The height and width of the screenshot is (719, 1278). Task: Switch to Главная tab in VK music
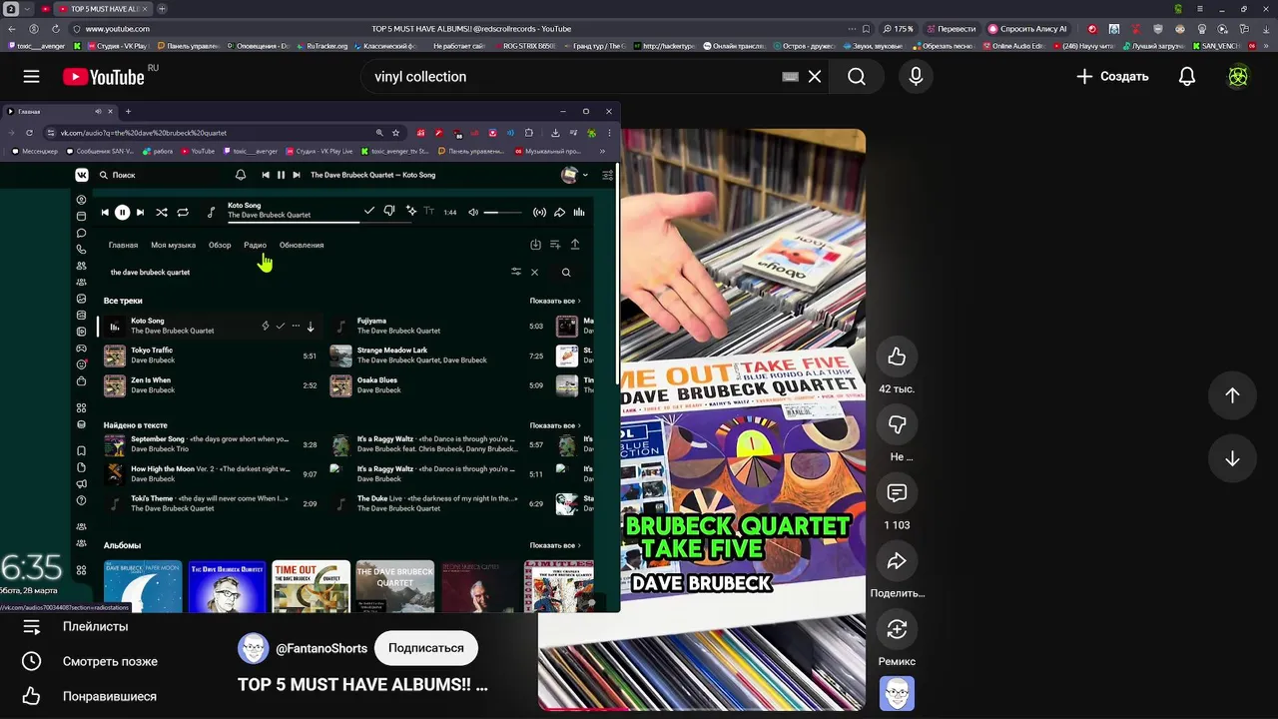[123, 245]
